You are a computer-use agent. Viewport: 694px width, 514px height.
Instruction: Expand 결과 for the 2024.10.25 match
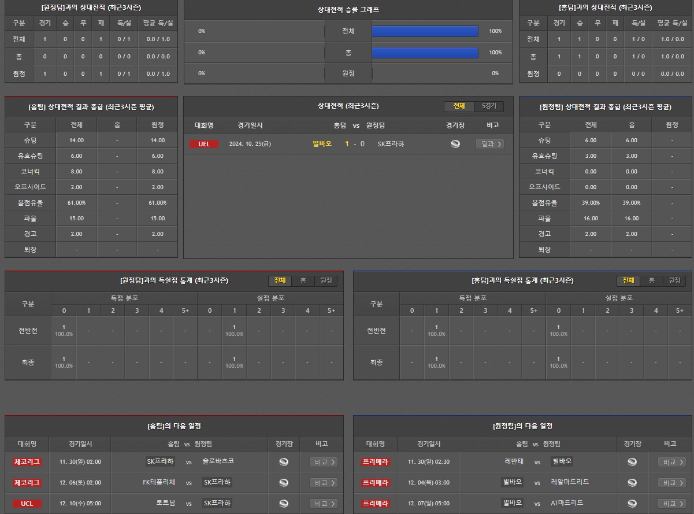point(489,144)
